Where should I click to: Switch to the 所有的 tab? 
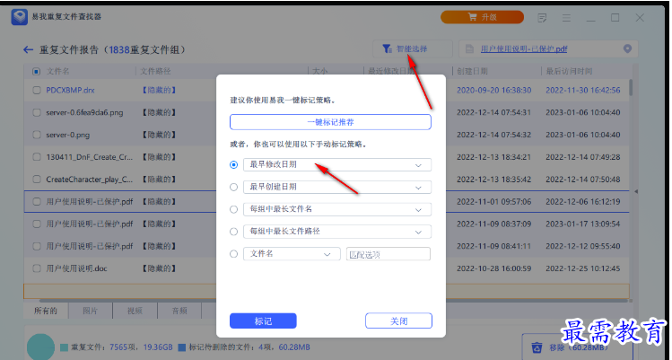pos(46,311)
